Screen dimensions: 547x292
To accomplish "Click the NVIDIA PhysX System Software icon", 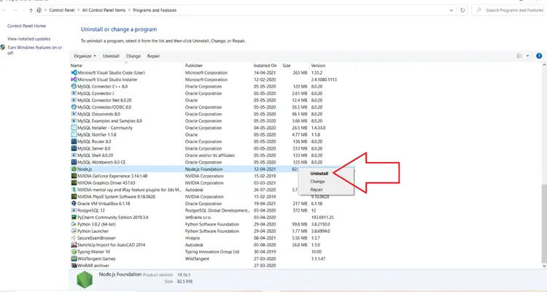I will pyautogui.click(x=74, y=196).
